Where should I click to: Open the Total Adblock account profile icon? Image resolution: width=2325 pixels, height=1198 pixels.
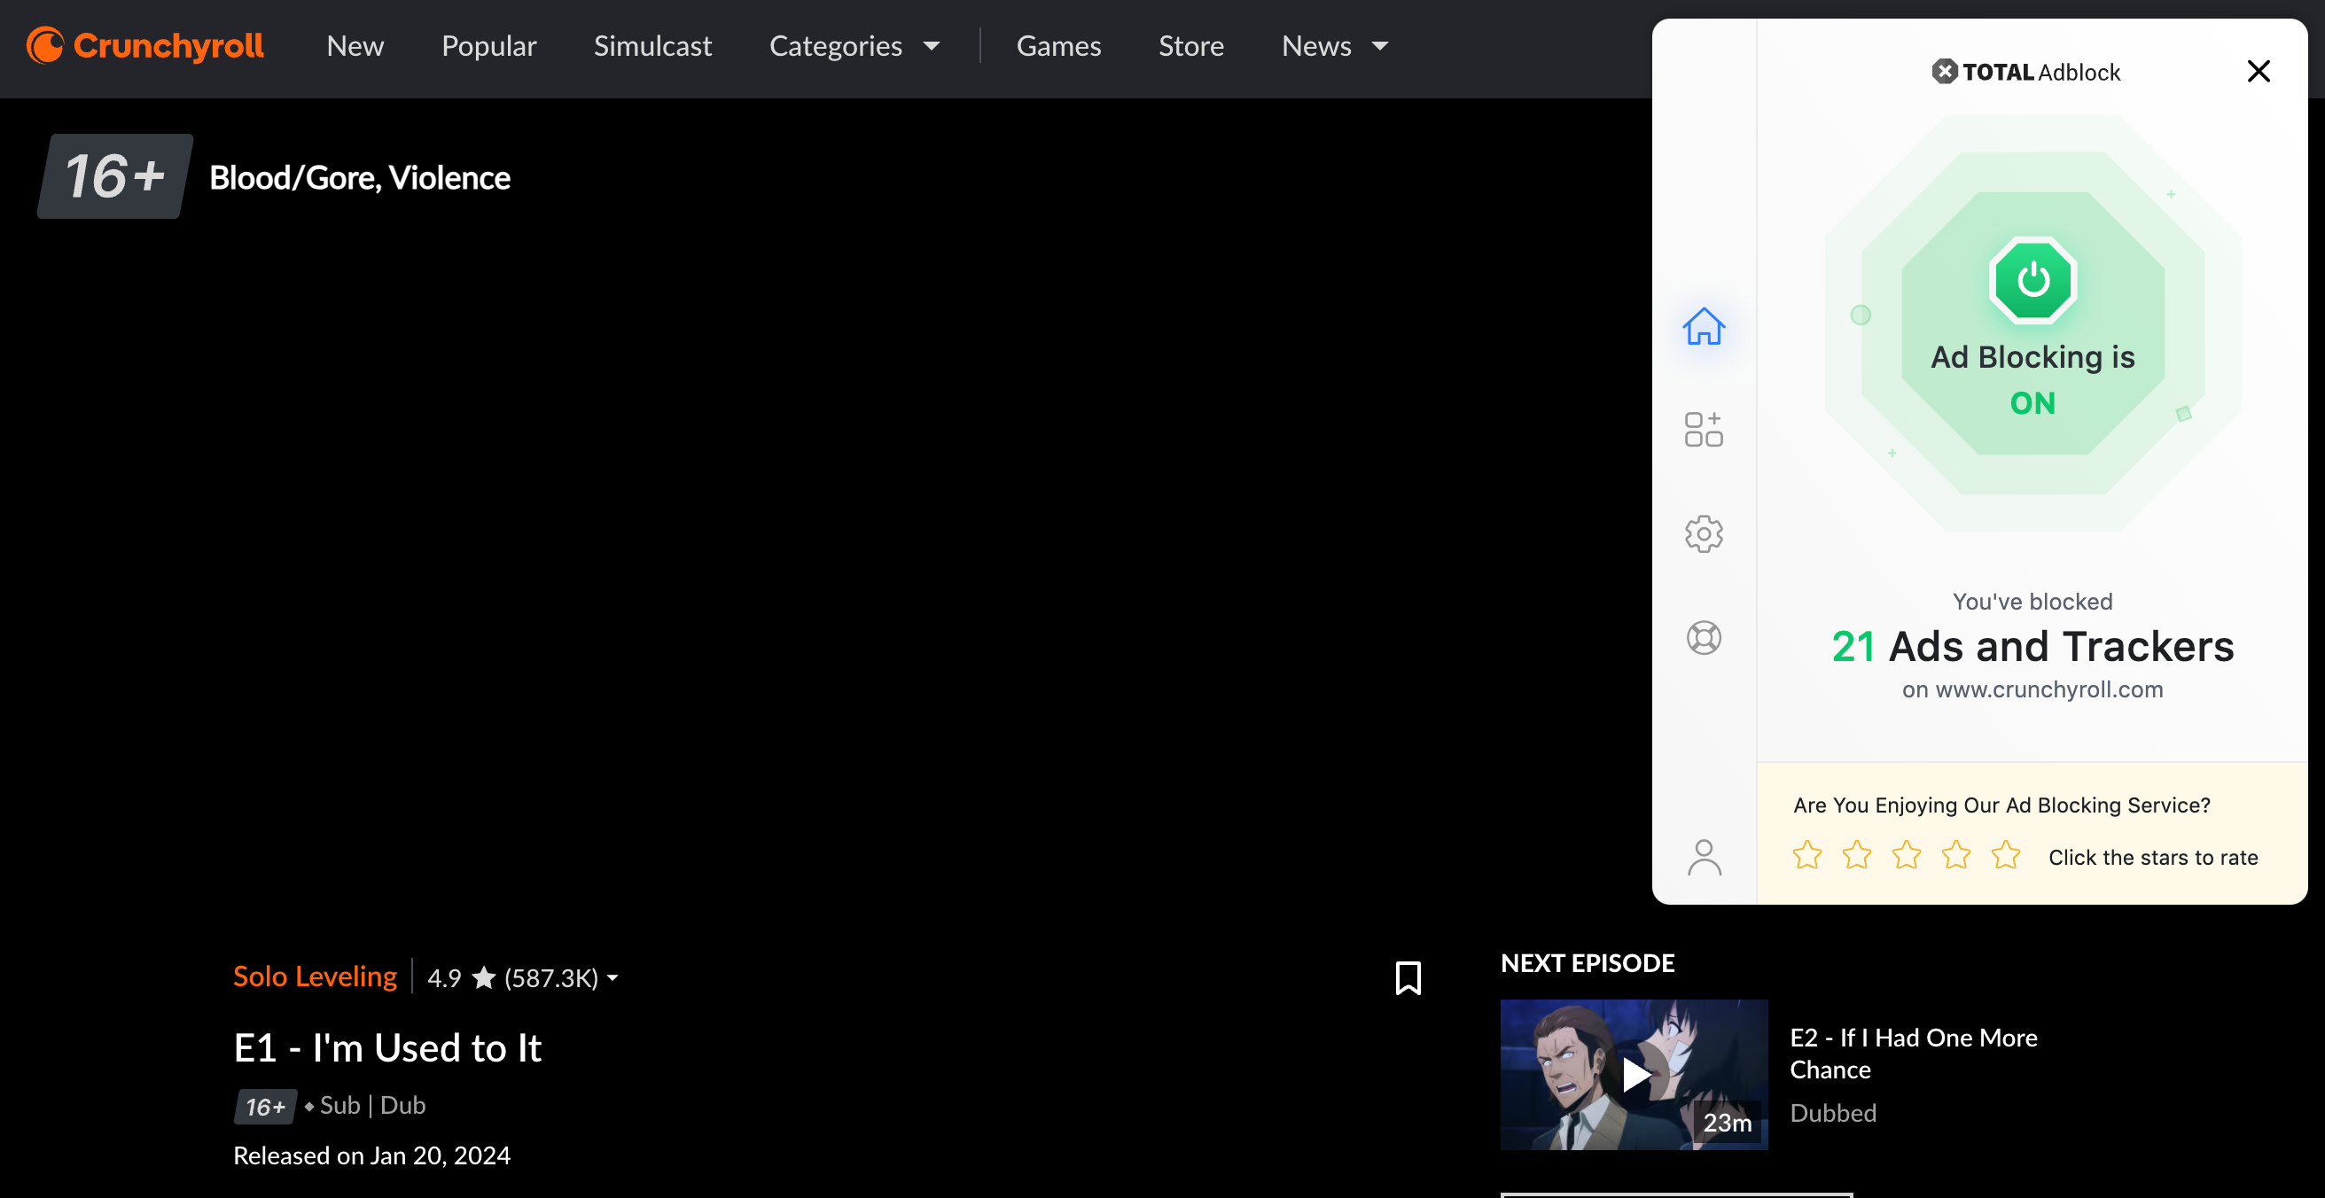click(x=1703, y=857)
